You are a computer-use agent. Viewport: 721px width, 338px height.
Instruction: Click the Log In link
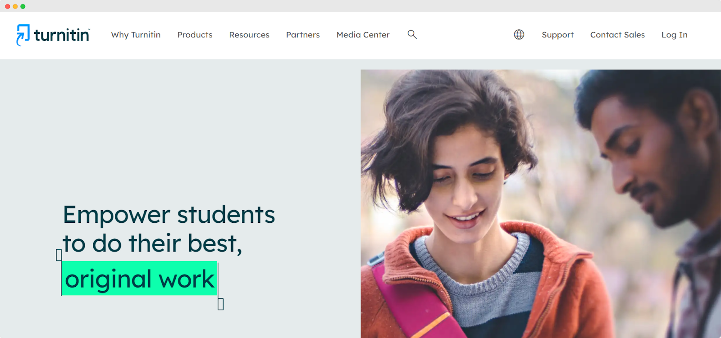point(674,35)
